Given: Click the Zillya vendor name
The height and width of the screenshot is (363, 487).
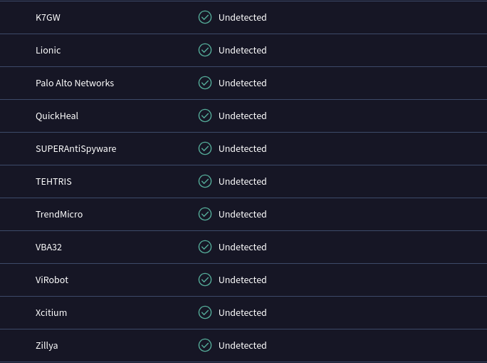Looking at the screenshot, I should [46, 346].
